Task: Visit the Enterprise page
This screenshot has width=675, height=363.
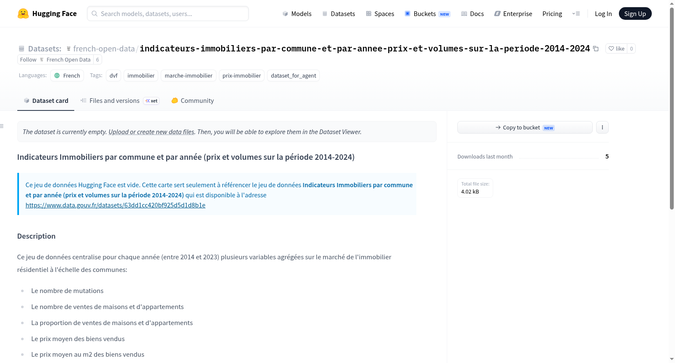Action: [x=513, y=13]
